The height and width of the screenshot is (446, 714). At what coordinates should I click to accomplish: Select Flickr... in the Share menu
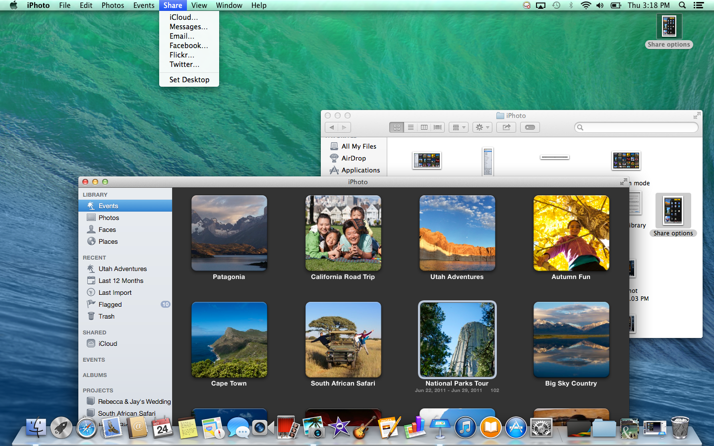tap(189, 55)
